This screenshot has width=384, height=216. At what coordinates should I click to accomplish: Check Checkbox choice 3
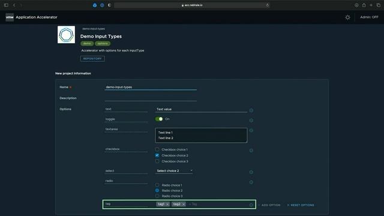click(x=157, y=161)
